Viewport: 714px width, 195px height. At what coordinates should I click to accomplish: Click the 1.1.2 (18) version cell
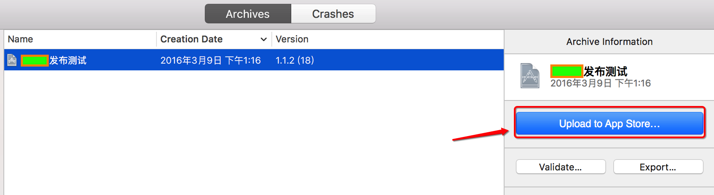(295, 61)
